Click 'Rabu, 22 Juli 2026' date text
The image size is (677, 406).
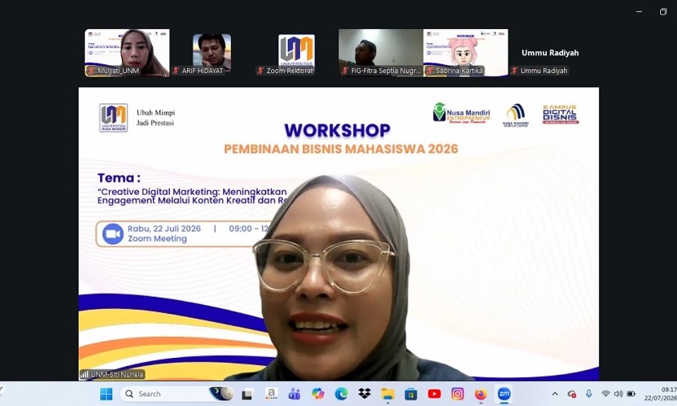[164, 229]
